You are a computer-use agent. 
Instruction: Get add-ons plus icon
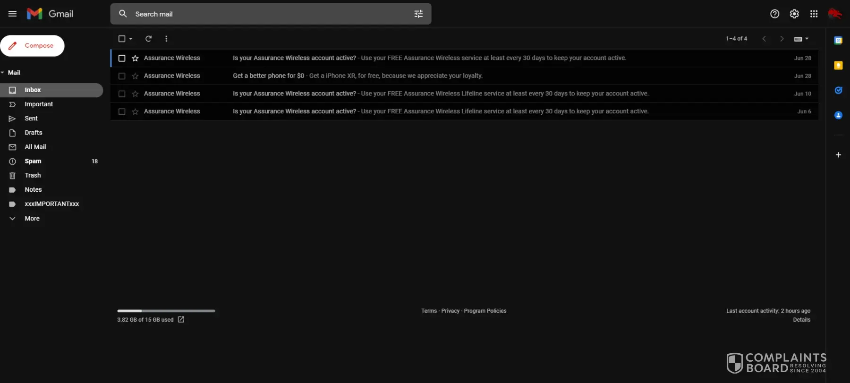(x=838, y=155)
